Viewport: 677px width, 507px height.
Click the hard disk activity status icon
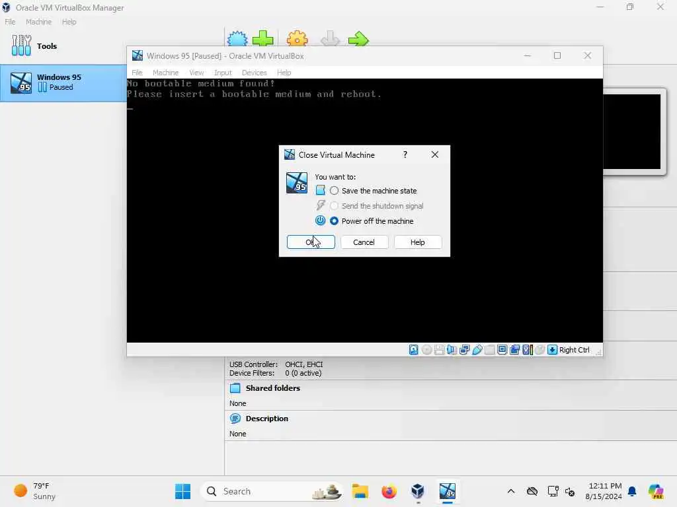414,350
